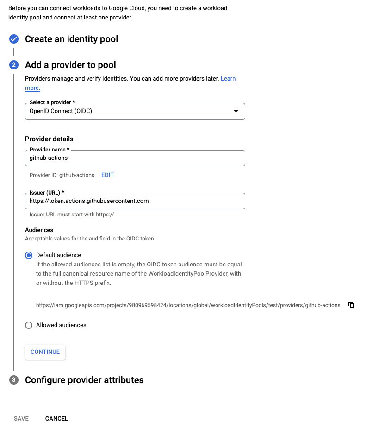Click the Provider ID: github-actions text

[62, 175]
